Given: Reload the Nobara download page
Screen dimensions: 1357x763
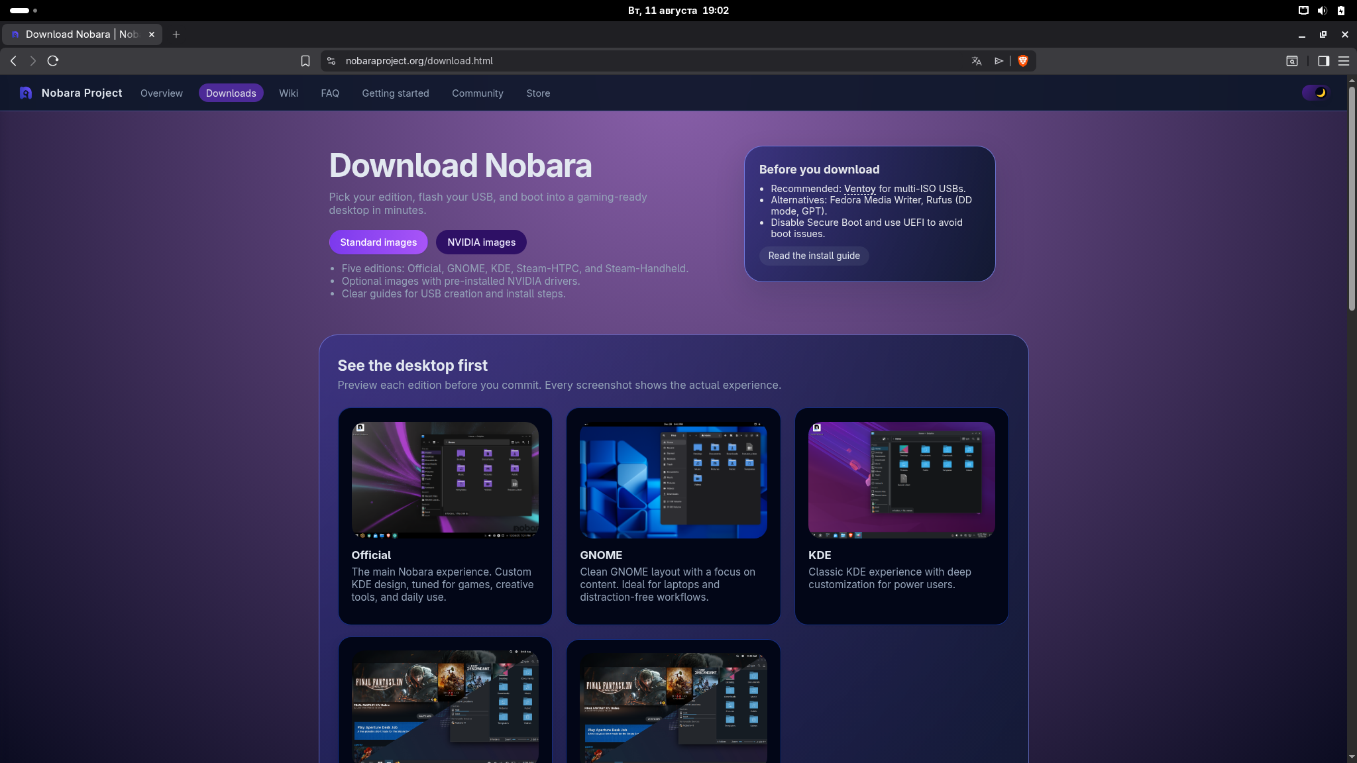Looking at the screenshot, I should point(53,61).
